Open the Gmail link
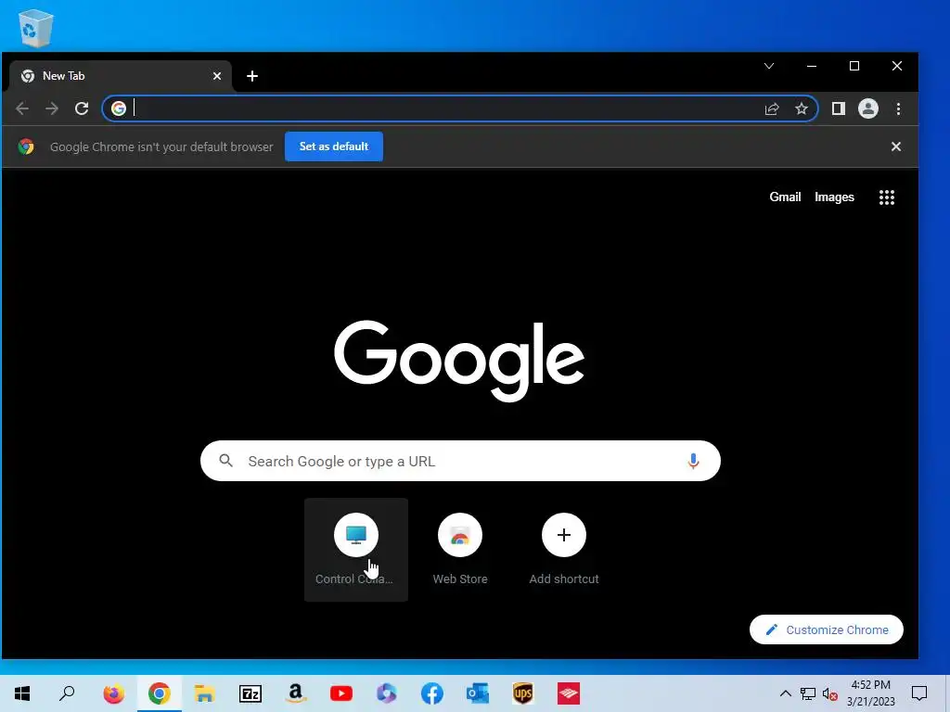The width and height of the screenshot is (950, 712). coord(785,197)
